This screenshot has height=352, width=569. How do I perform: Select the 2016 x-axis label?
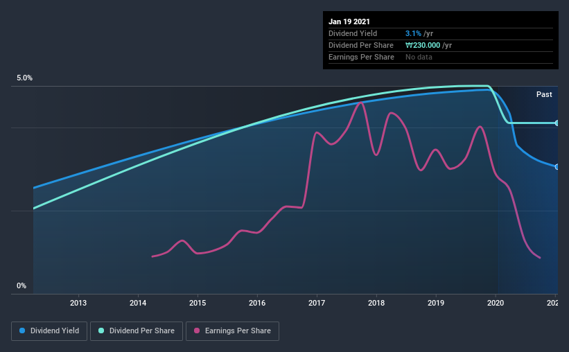click(257, 303)
